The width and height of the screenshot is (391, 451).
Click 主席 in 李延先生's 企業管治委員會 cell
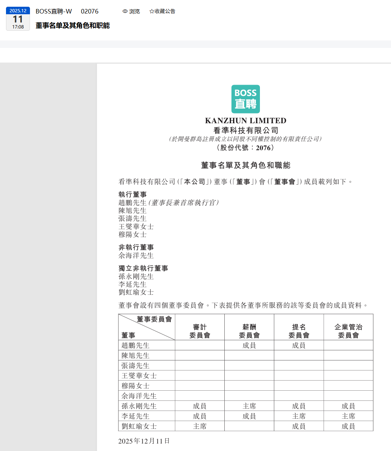click(348, 416)
